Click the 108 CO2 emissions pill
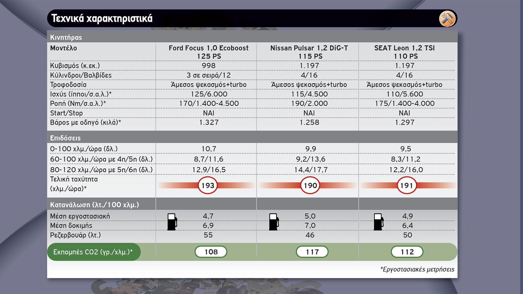 click(x=211, y=252)
